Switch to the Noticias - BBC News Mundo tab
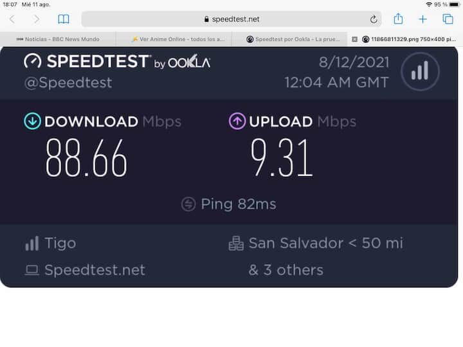This screenshot has height=347, width=463. pos(58,39)
